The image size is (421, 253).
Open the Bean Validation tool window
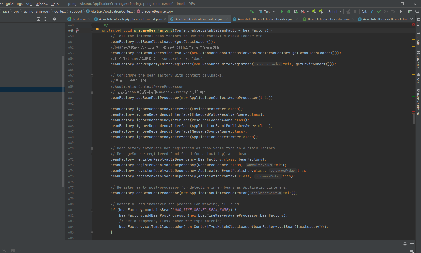point(418,102)
